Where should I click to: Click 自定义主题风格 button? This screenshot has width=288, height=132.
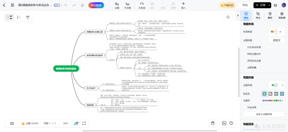click(x=264, y=114)
